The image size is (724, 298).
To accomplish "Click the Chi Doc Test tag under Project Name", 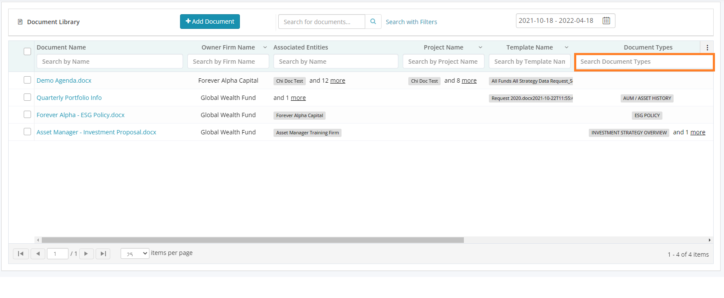I will [x=424, y=81].
